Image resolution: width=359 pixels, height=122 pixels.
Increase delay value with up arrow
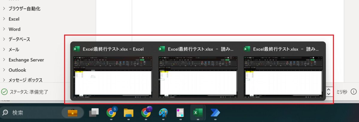pos(328,89)
